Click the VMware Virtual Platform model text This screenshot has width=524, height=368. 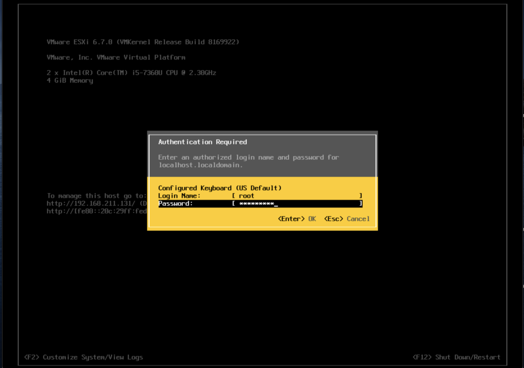point(116,57)
